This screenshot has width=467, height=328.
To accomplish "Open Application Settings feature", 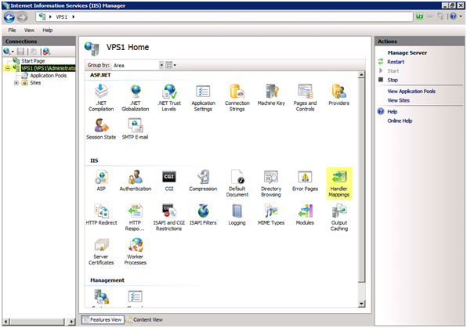I will pos(203,97).
